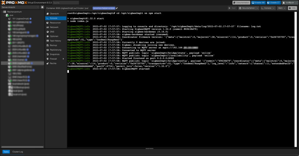Click the Start button
This screenshot has width=299, height=156.
coord(232,8)
